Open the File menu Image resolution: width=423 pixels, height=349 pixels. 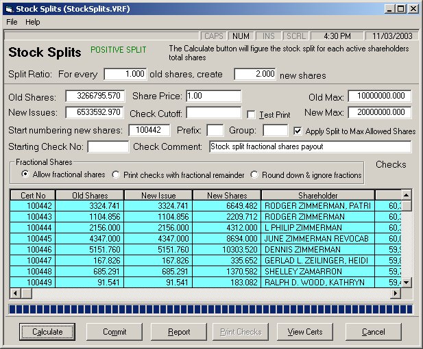coord(12,22)
